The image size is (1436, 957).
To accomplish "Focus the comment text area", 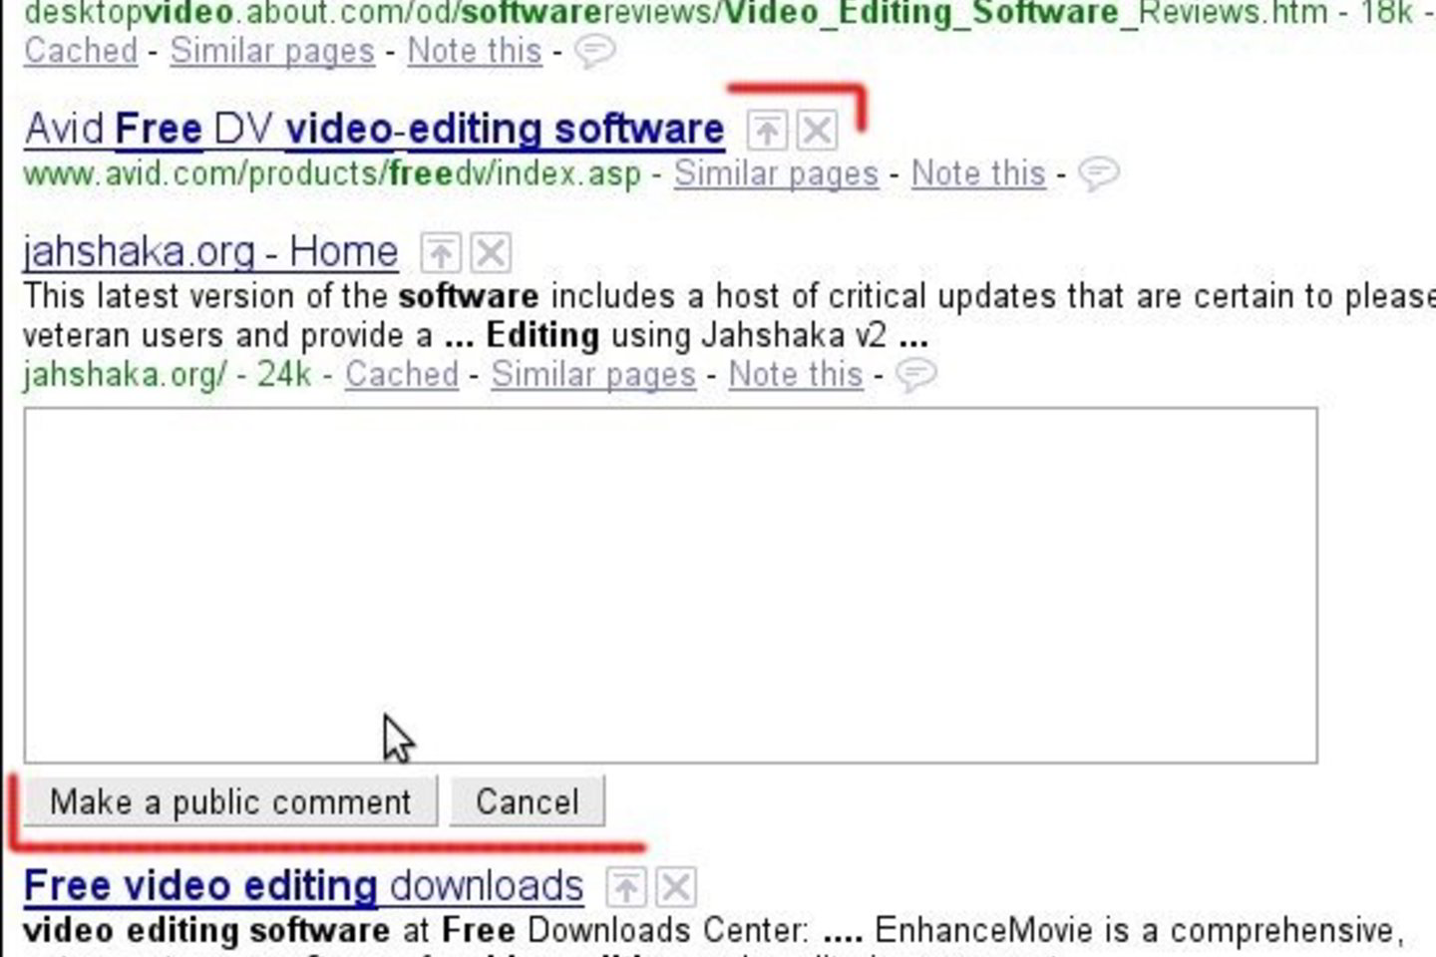I will click(670, 585).
